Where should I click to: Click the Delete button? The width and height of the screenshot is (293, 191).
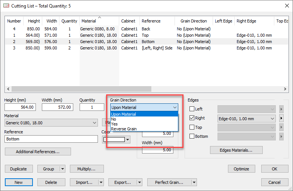[x=51, y=182]
